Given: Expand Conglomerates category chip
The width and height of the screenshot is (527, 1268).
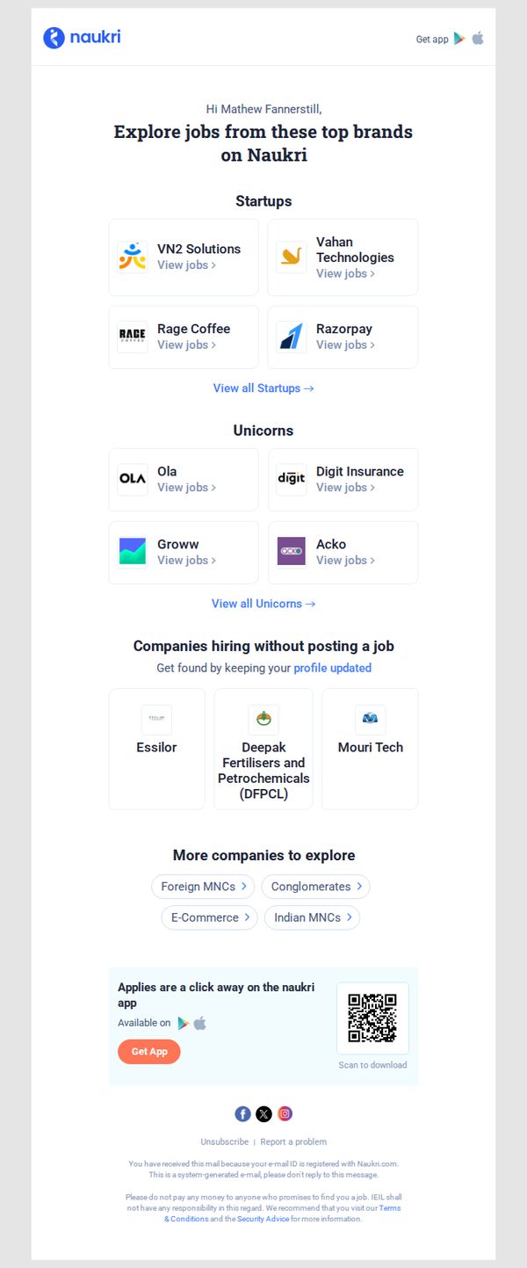Looking at the screenshot, I should (x=315, y=887).
